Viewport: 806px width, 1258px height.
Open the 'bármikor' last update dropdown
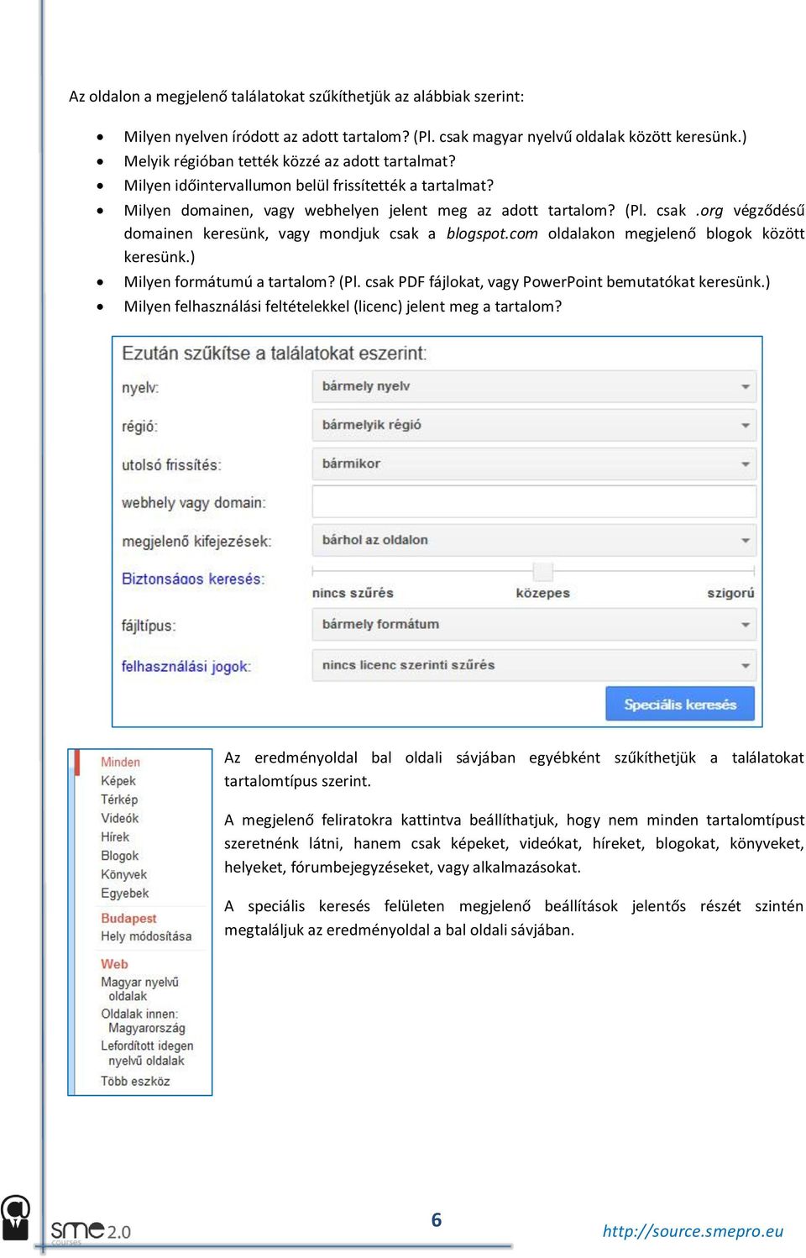(534, 464)
